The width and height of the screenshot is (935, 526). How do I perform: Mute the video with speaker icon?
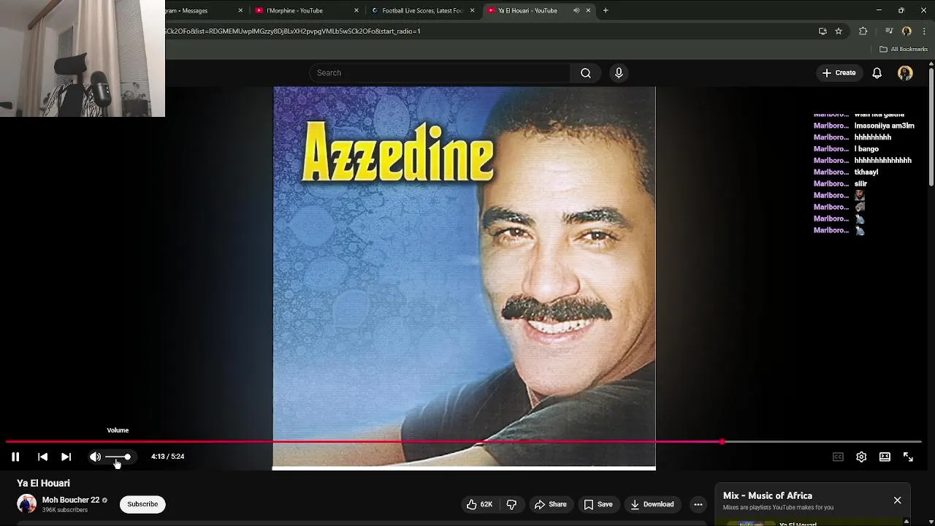pos(95,457)
